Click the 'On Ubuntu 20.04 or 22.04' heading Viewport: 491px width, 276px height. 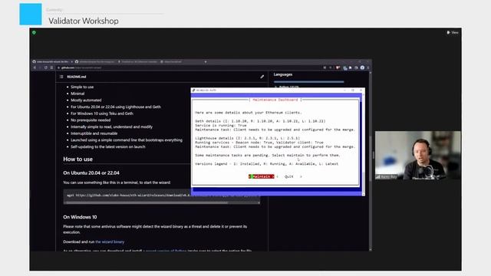click(91, 172)
